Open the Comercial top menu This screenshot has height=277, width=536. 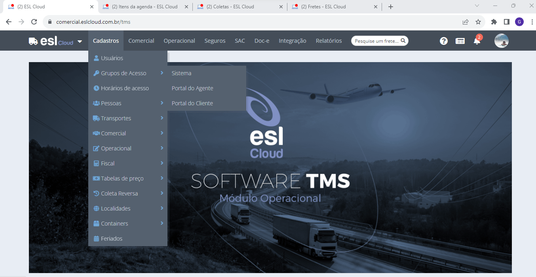141,41
